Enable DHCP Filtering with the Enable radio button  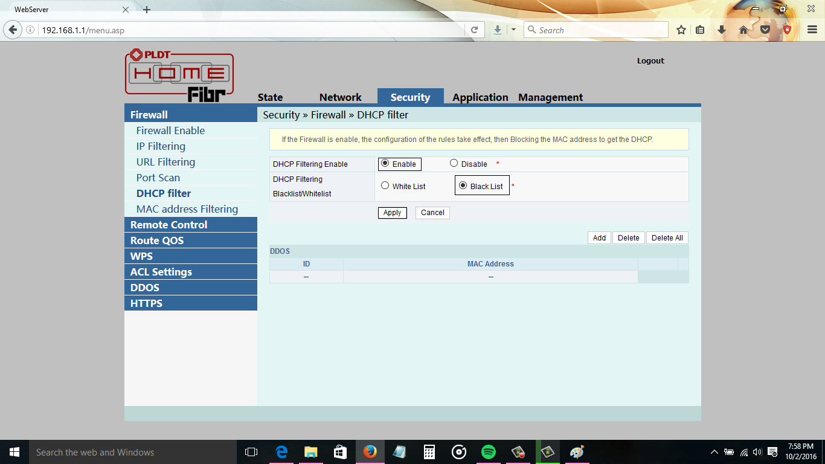pyautogui.click(x=385, y=163)
